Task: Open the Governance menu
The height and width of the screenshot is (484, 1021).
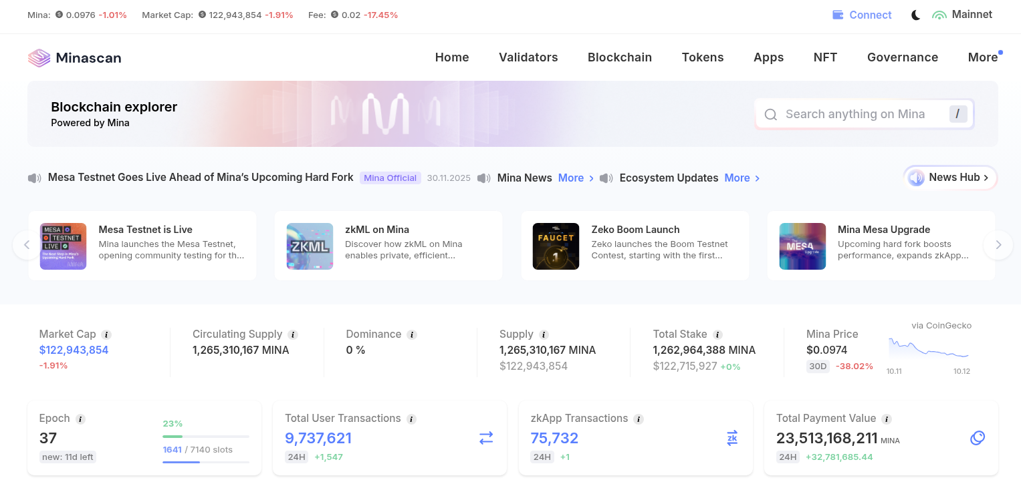Action: pyautogui.click(x=902, y=57)
